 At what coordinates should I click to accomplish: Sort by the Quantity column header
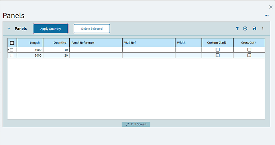click(56, 43)
